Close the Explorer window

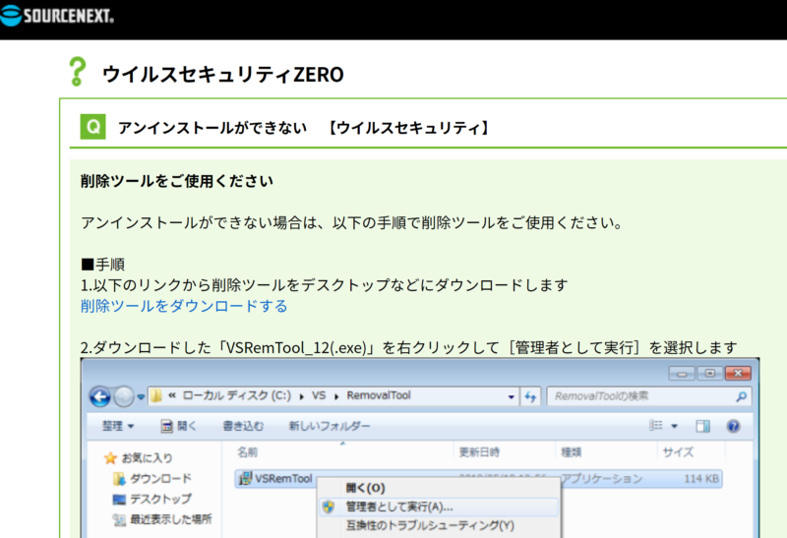click(x=738, y=374)
